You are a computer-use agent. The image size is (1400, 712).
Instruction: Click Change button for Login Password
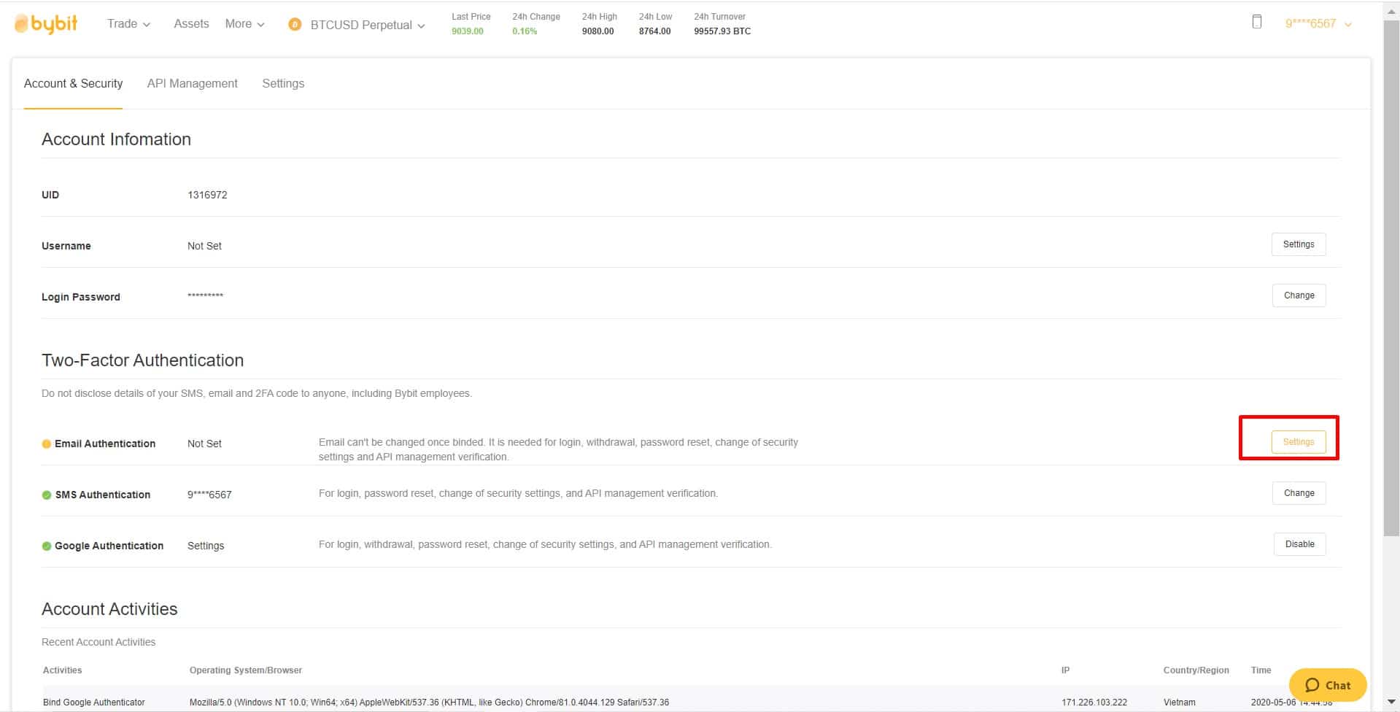(1299, 295)
